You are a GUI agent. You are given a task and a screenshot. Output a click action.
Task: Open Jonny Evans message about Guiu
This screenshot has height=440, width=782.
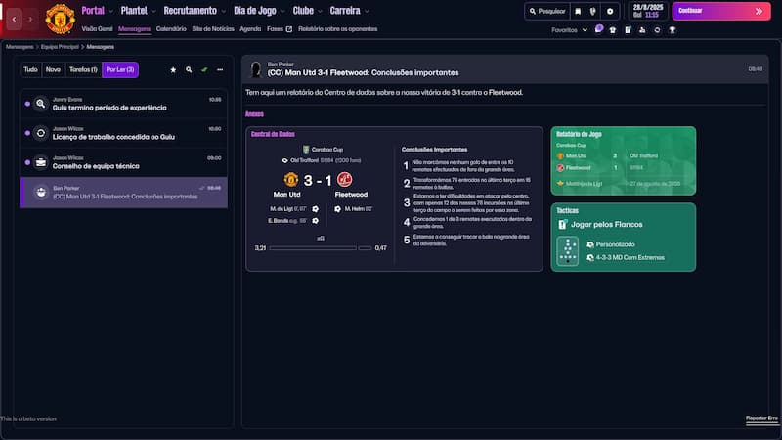[124, 103]
